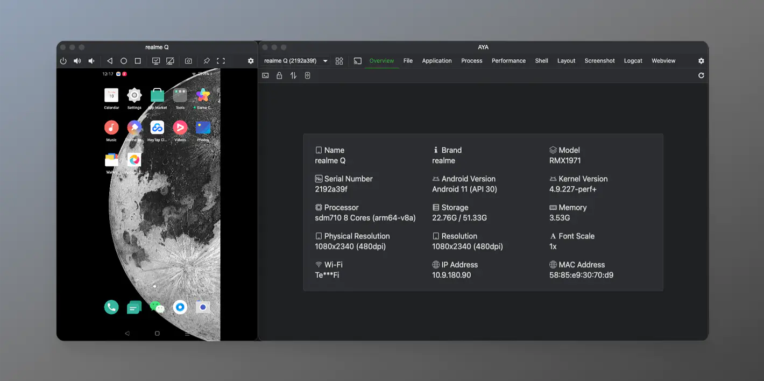This screenshot has width=764, height=381.
Task: Open the Videos app on phone screen
Action: point(180,130)
